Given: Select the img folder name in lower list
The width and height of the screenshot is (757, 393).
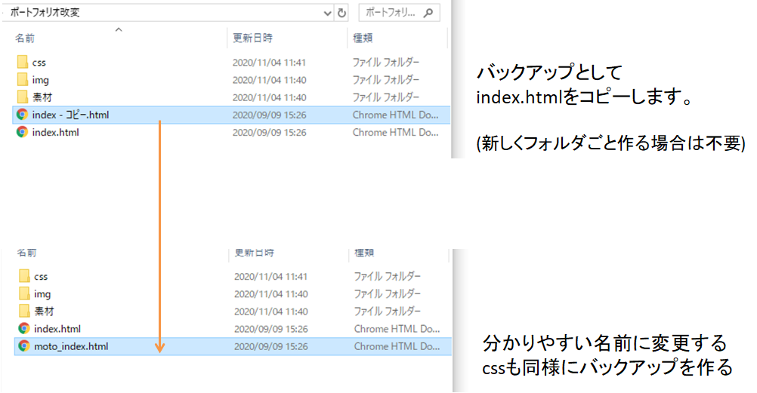Looking at the screenshot, I should [42, 294].
